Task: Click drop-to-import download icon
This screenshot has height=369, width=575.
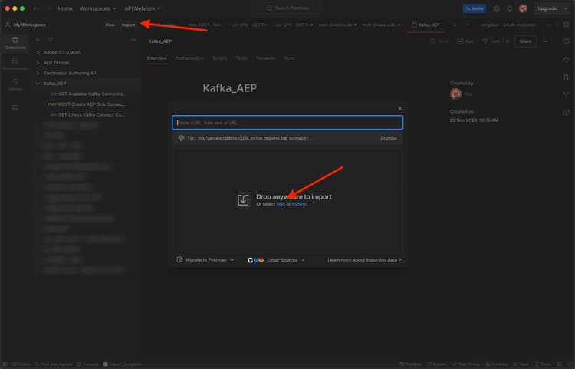Action: click(243, 200)
